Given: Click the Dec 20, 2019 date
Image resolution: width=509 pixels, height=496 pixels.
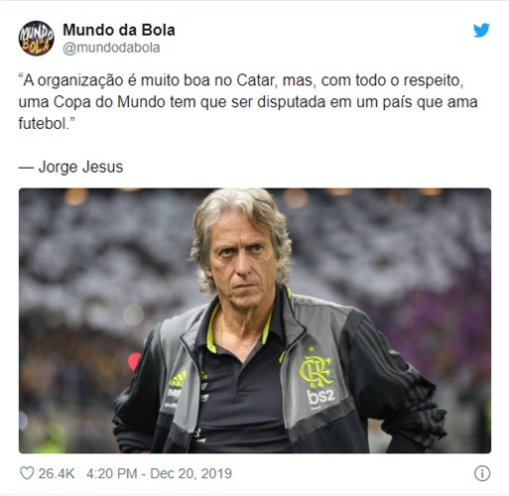Looking at the screenshot, I should (x=191, y=473).
